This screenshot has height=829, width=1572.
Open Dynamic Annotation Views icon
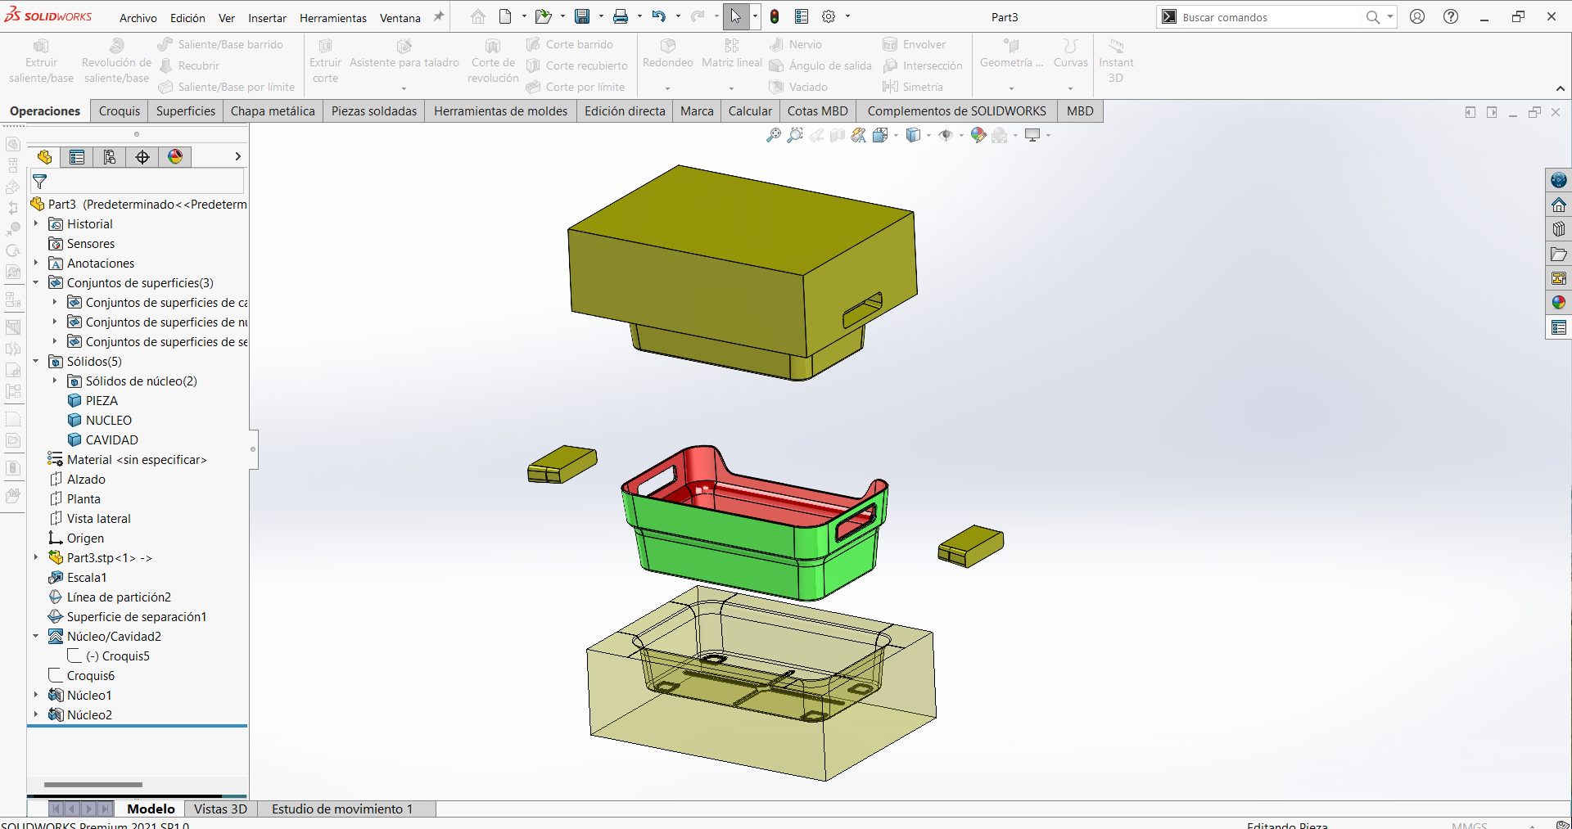[x=858, y=135]
